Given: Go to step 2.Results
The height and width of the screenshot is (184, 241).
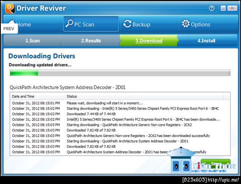Looking at the screenshot, I should (91, 41).
